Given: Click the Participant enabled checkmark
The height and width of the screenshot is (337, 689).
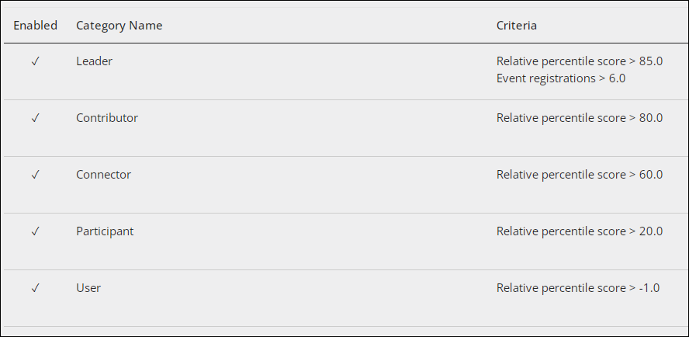Looking at the screenshot, I should click(36, 231).
